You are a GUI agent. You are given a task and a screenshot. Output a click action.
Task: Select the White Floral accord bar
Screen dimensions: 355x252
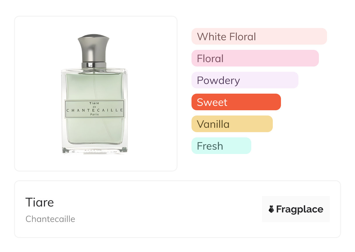coord(259,36)
